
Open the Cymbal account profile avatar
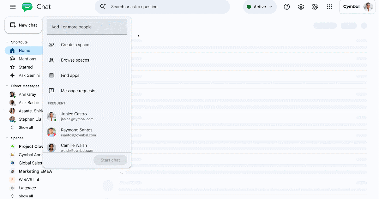(368, 7)
